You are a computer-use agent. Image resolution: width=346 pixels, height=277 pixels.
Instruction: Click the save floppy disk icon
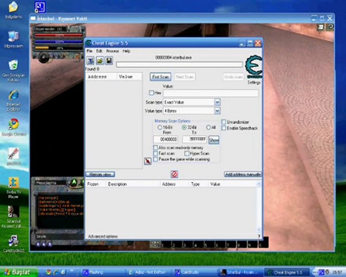[x=109, y=60]
